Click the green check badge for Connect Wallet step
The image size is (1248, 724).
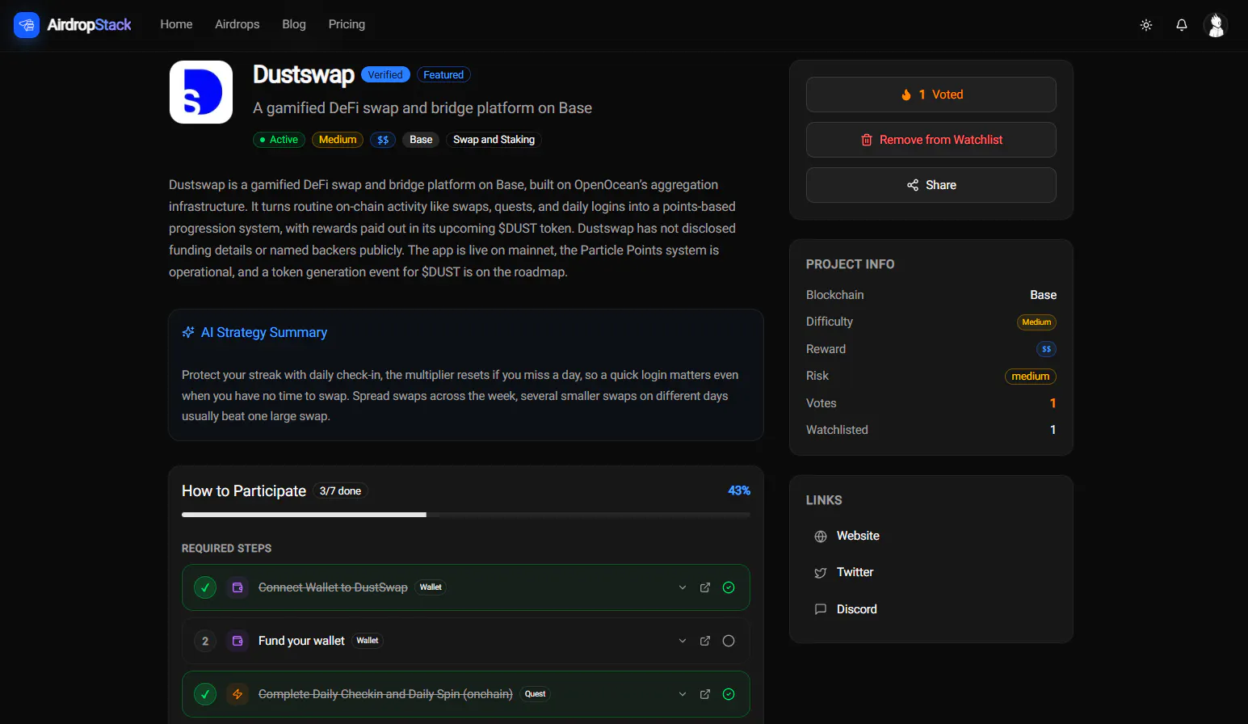[205, 587]
